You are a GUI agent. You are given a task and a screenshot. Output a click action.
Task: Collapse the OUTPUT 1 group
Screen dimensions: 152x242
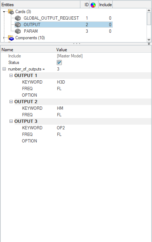click(11, 76)
